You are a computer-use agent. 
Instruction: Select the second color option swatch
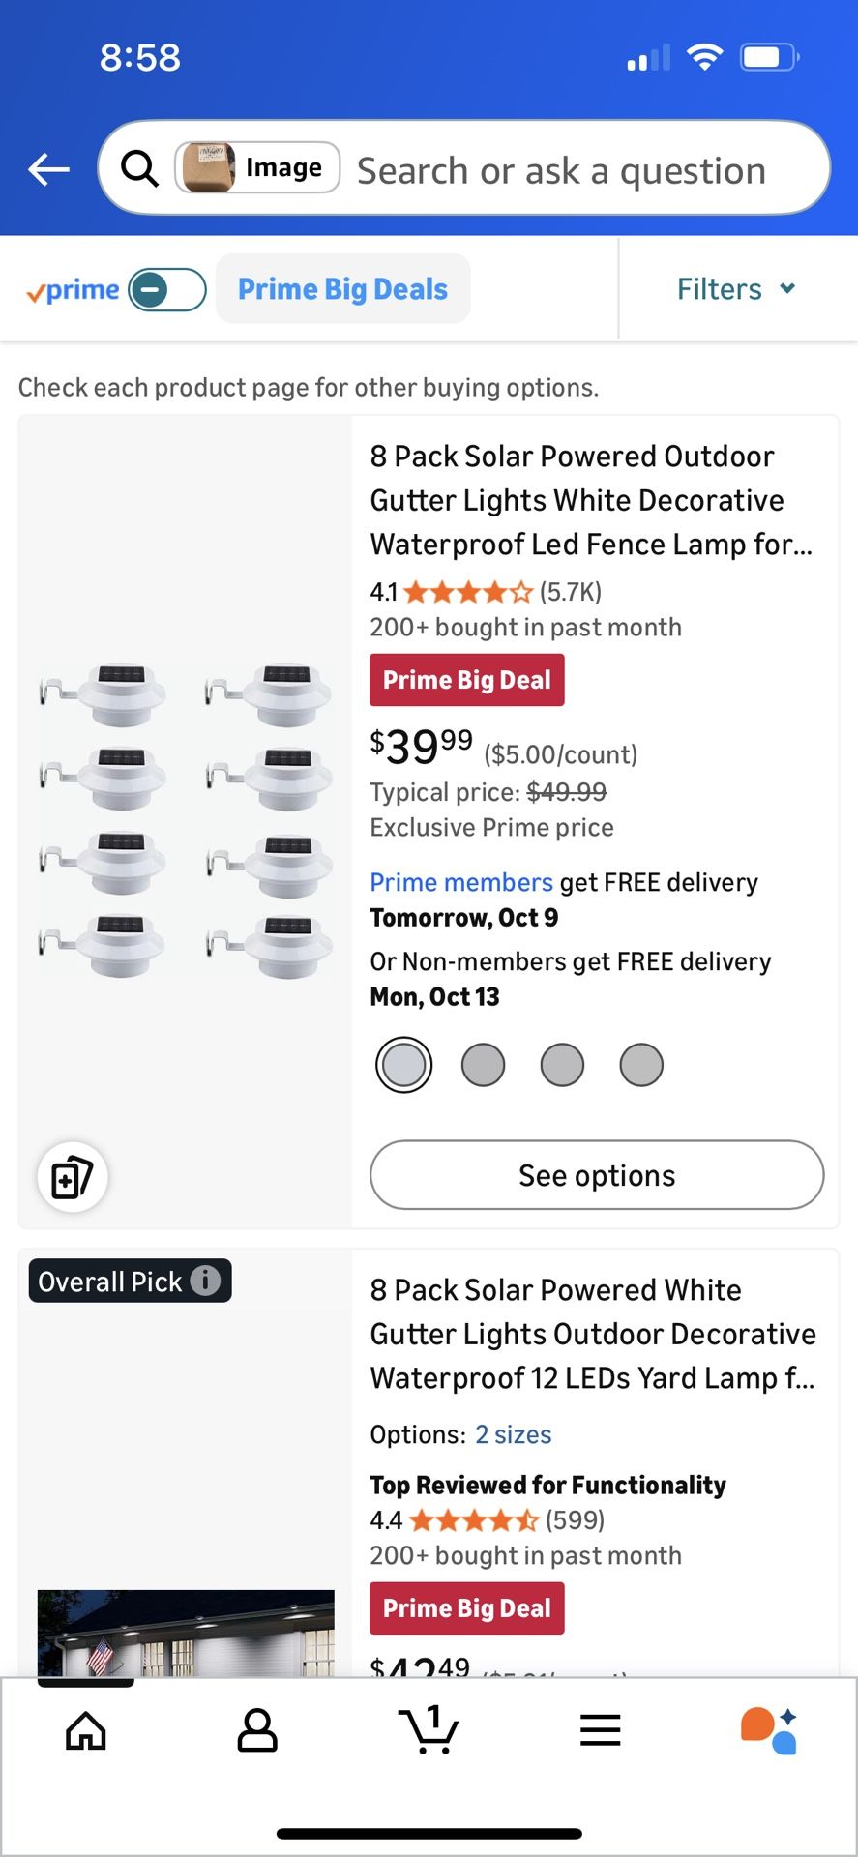point(483,1065)
